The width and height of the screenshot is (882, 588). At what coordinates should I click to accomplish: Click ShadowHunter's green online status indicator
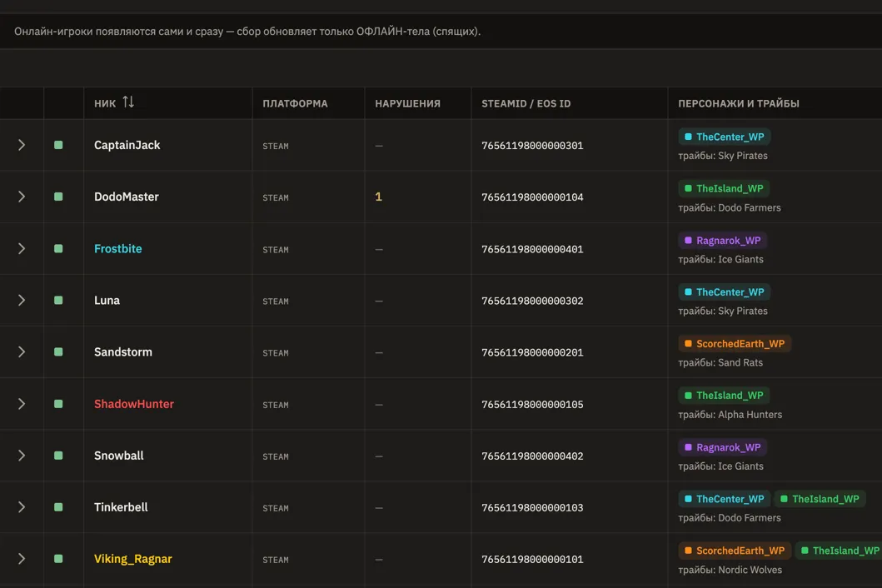point(58,404)
